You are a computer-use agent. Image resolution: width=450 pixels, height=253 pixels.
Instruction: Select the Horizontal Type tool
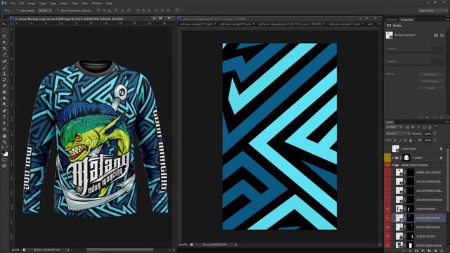click(4, 117)
